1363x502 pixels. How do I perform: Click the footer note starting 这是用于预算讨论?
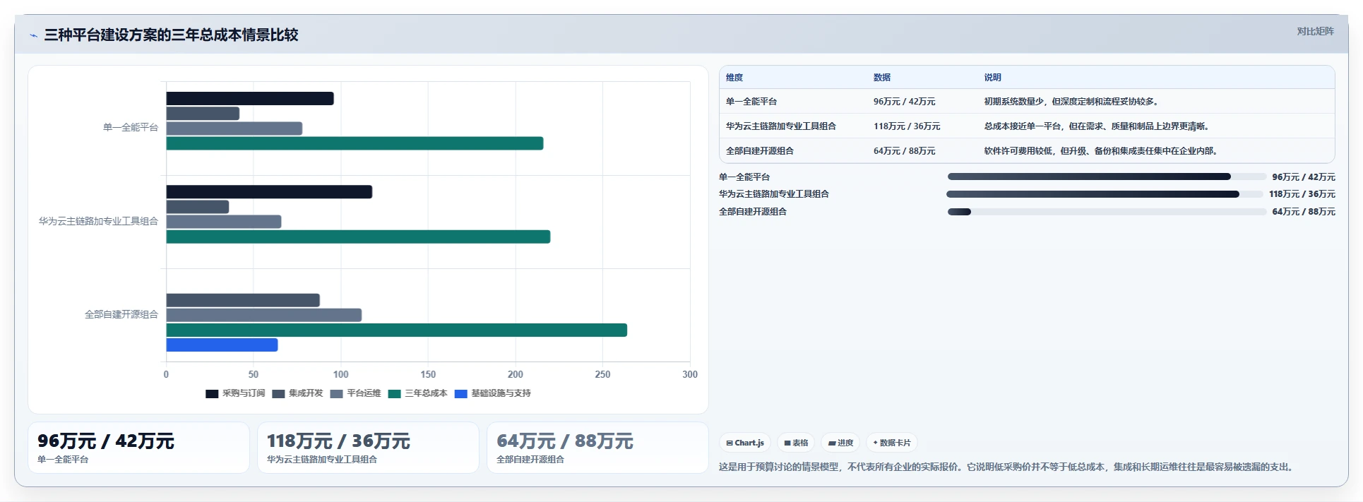coord(1008,467)
